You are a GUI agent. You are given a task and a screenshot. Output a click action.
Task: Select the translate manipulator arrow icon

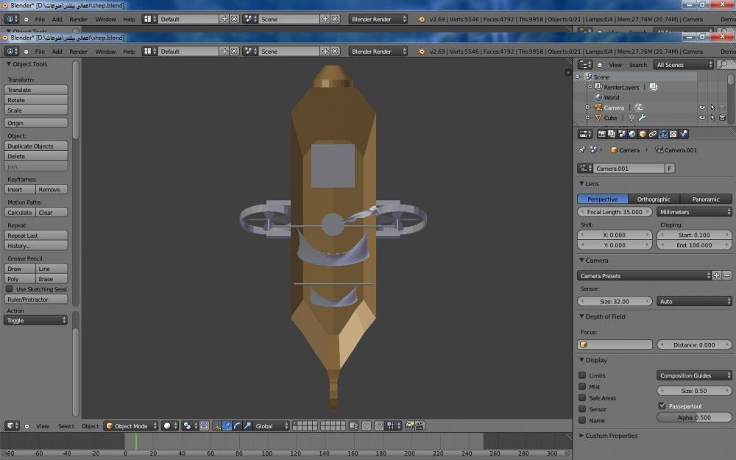[x=227, y=425]
